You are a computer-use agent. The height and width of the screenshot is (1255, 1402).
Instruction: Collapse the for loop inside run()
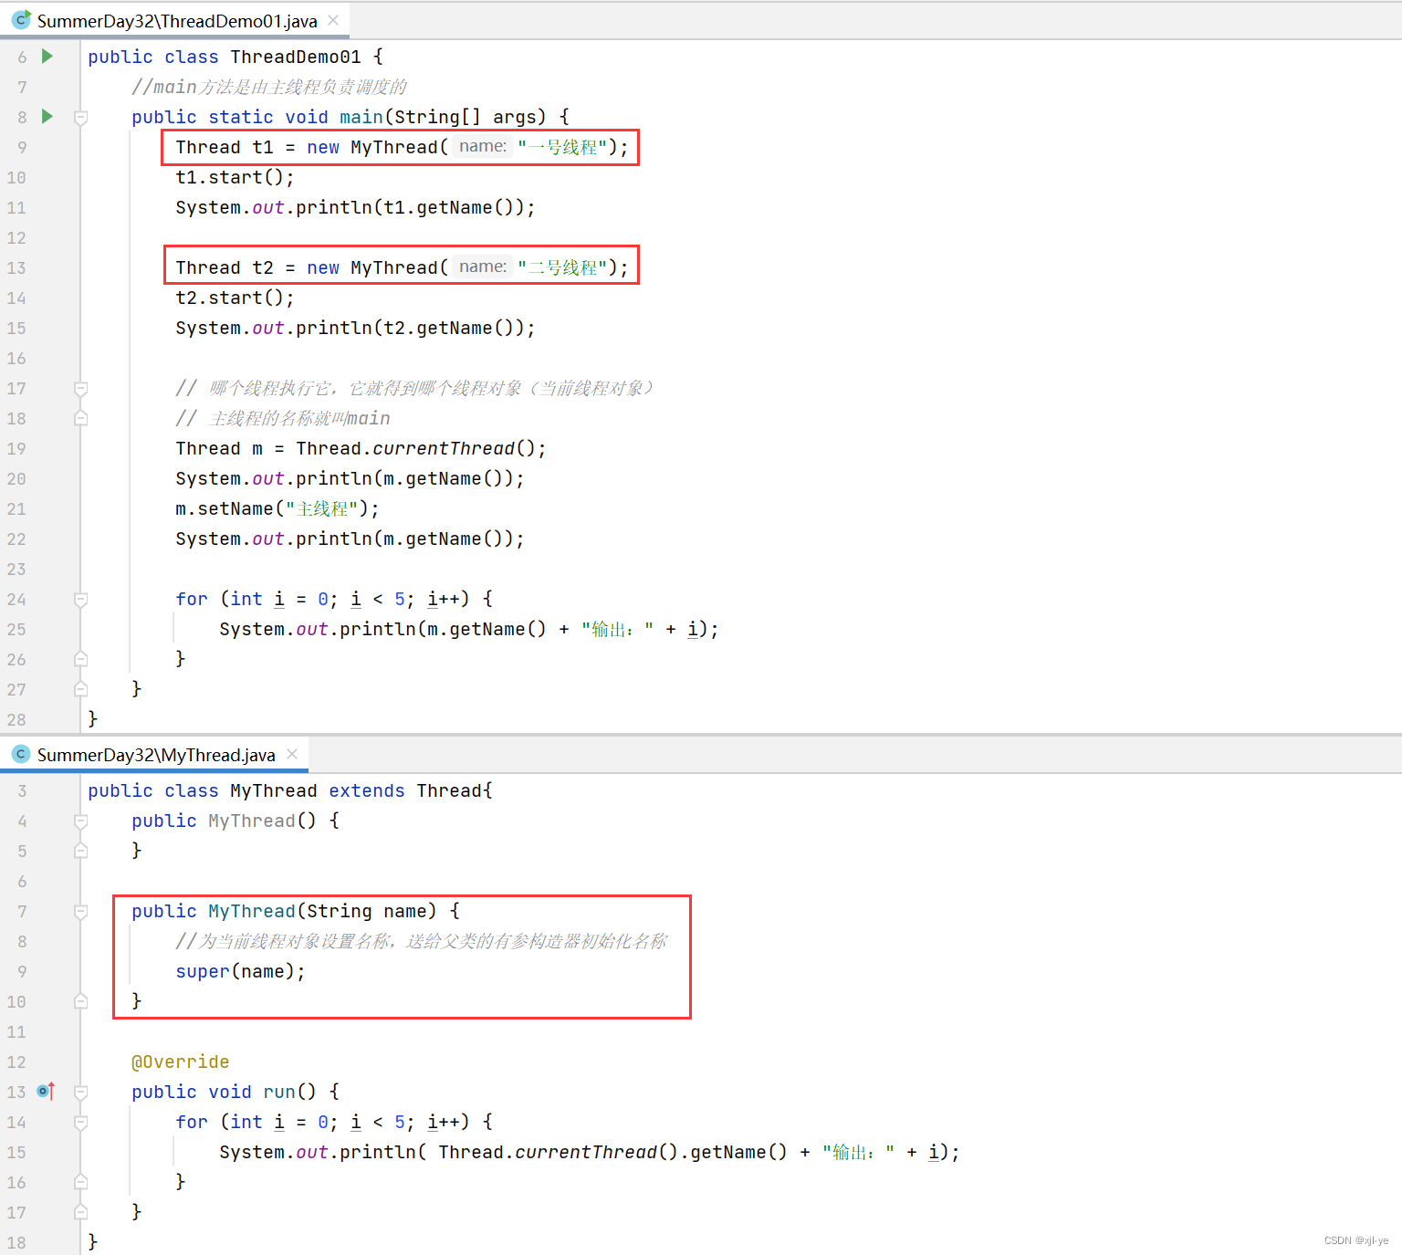coord(80,1122)
